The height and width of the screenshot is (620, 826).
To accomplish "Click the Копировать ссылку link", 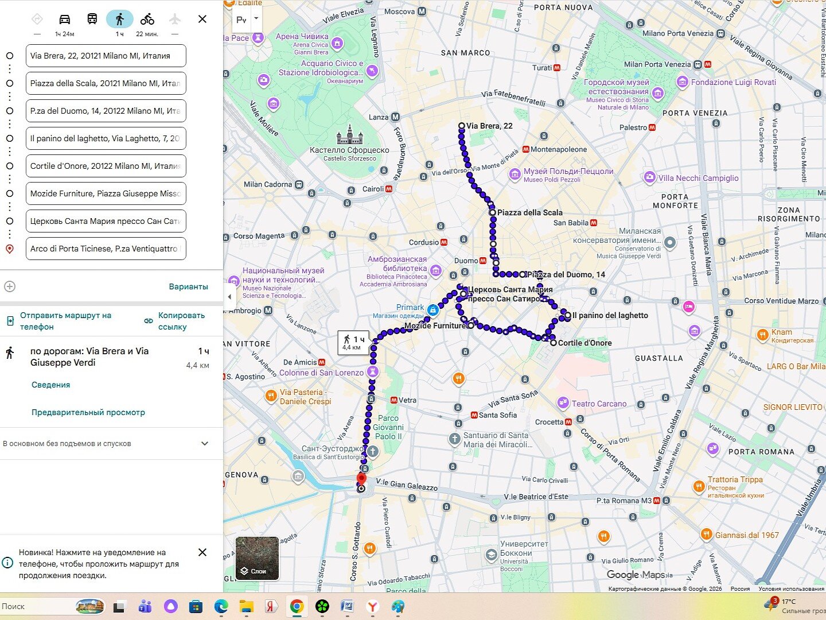I will [x=181, y=321].
